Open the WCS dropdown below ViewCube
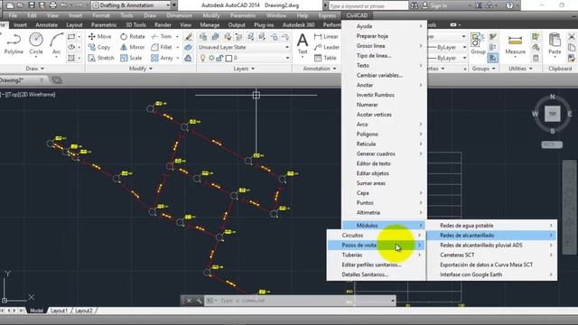Image resolution: width=578 pixels, height=325 pixels. [552, 144]
